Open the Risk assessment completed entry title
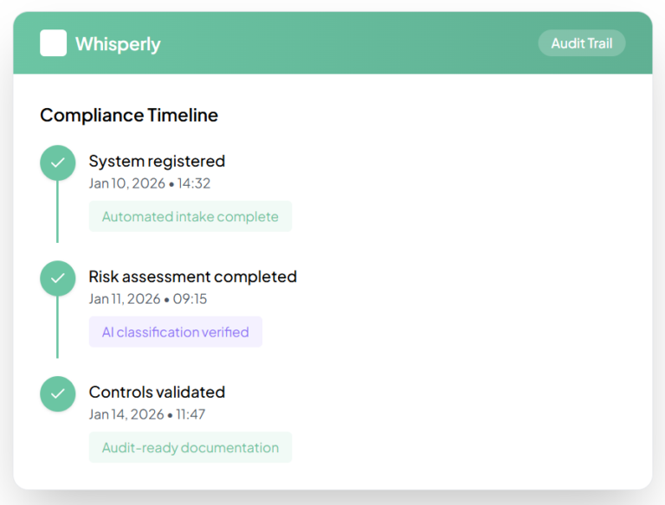The height and width of the screenshot is (505, 665). coord(192,277)
